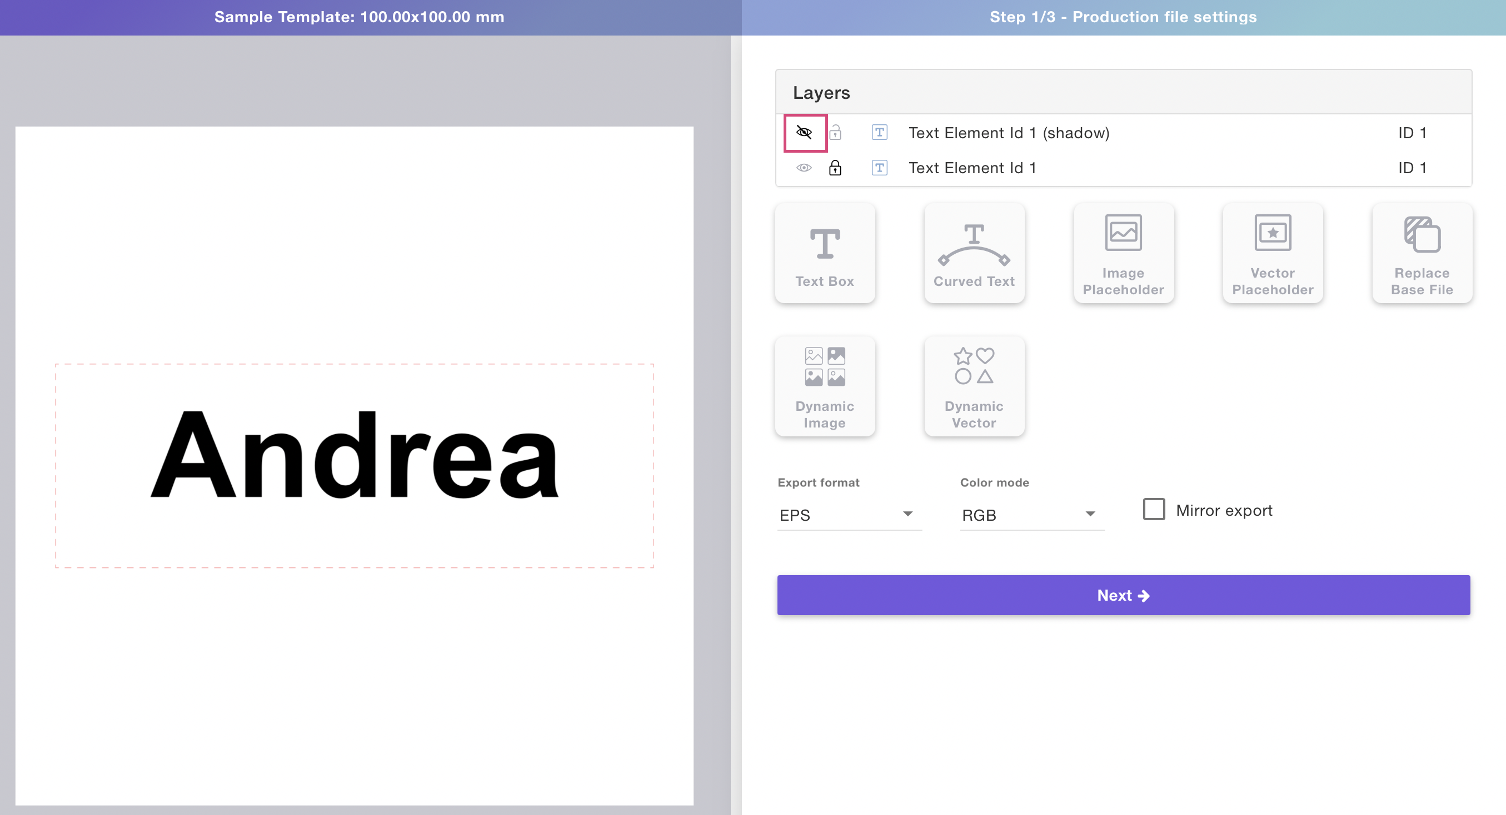
Task: Hide the Text Element Id 1 layer
Action: 804,168
